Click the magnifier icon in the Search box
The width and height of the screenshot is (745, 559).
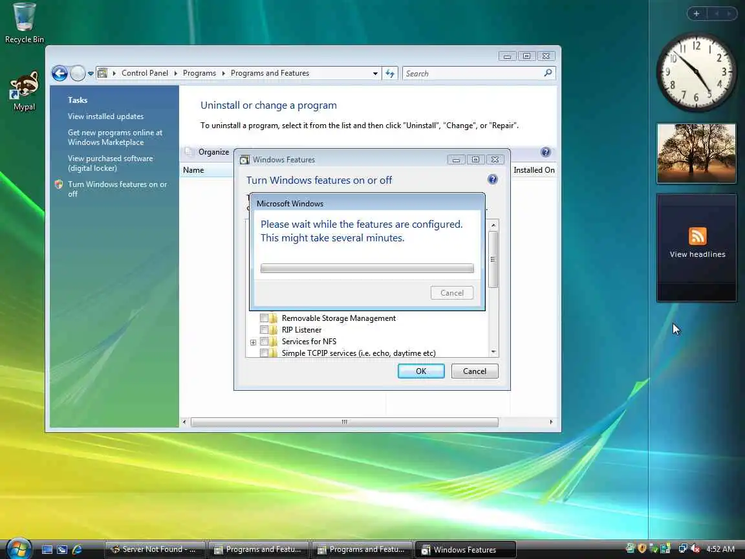pyautogui.click(x=548, y=72)
